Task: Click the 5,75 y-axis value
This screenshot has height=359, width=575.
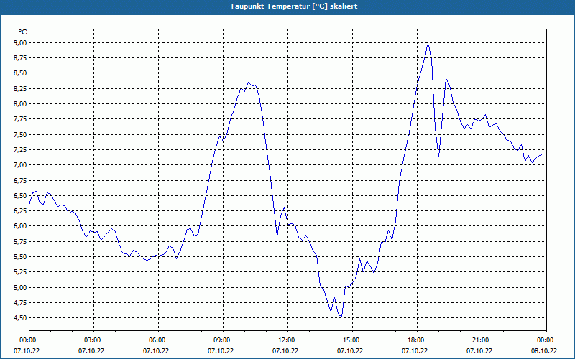Action: pyautogui.click(x=20, y=241)
